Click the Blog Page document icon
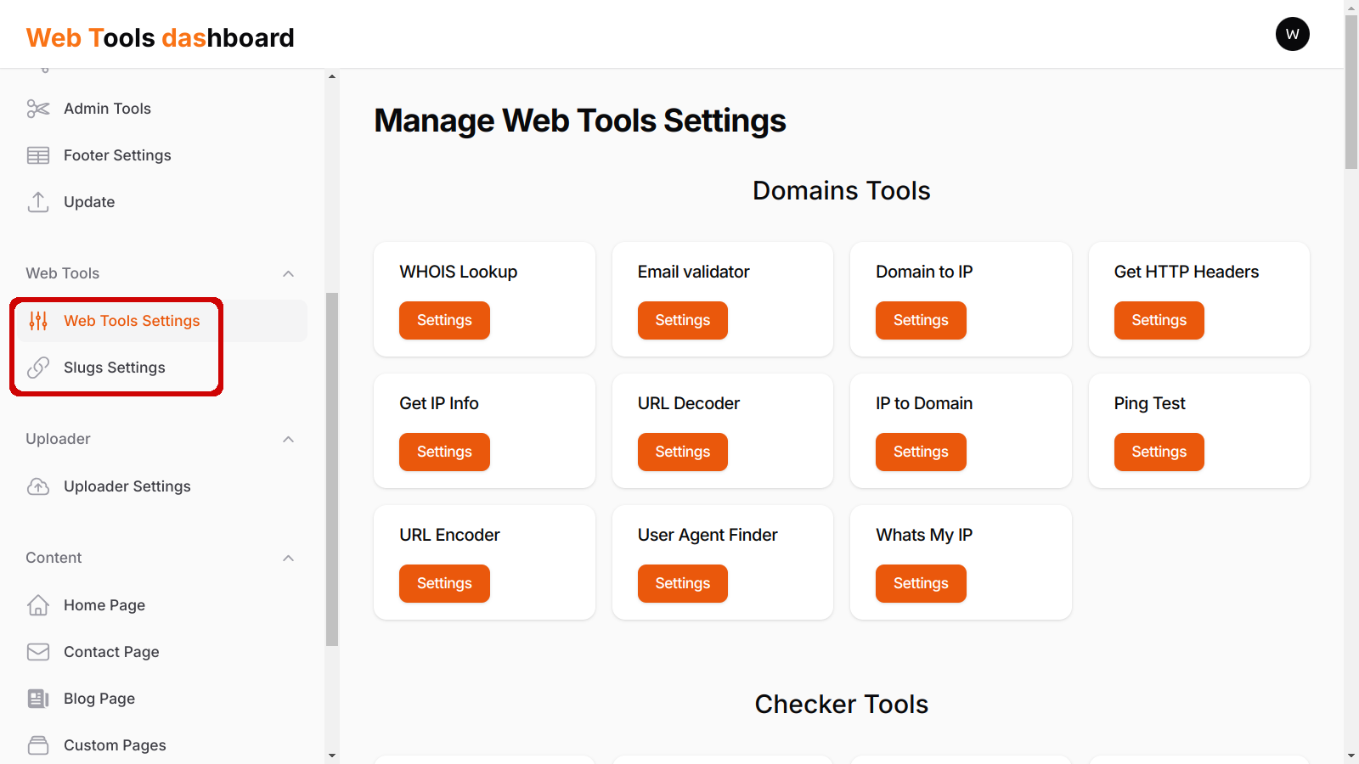This screenshot has width=1359, height=764. 37,698
